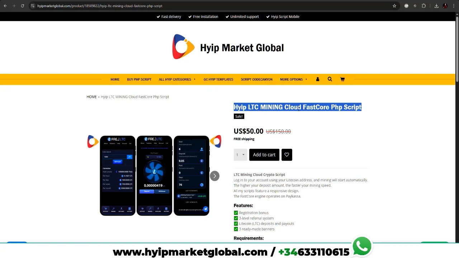Open the HOME menu item
459x258 pixels.
(x=115, y=79)
